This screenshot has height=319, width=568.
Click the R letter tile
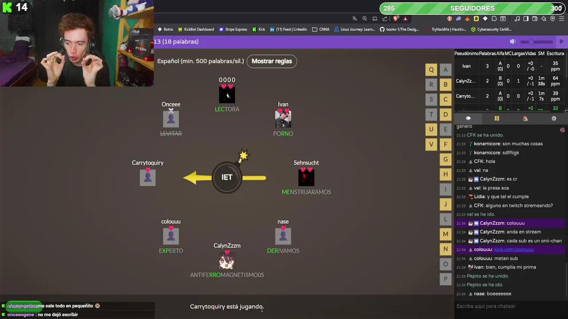431,85
